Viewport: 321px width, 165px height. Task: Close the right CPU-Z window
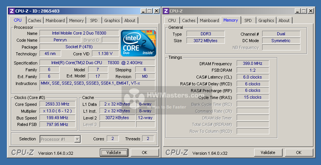click(x=311, y=11)
